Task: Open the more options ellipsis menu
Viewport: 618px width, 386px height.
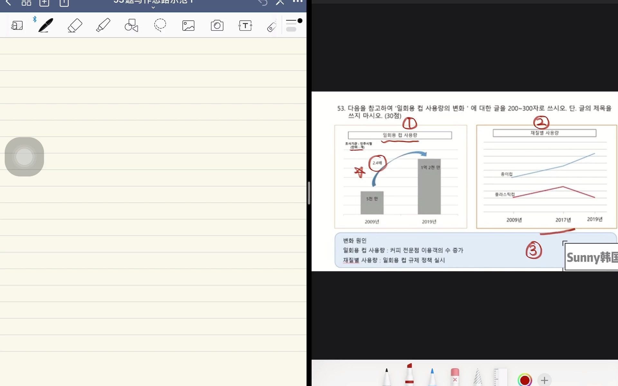Action: 298,2
